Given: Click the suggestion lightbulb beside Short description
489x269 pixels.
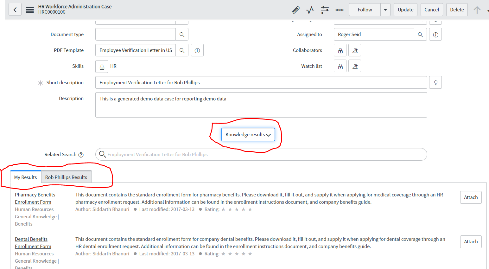Looking at the screenshot, I should [435, 82].
